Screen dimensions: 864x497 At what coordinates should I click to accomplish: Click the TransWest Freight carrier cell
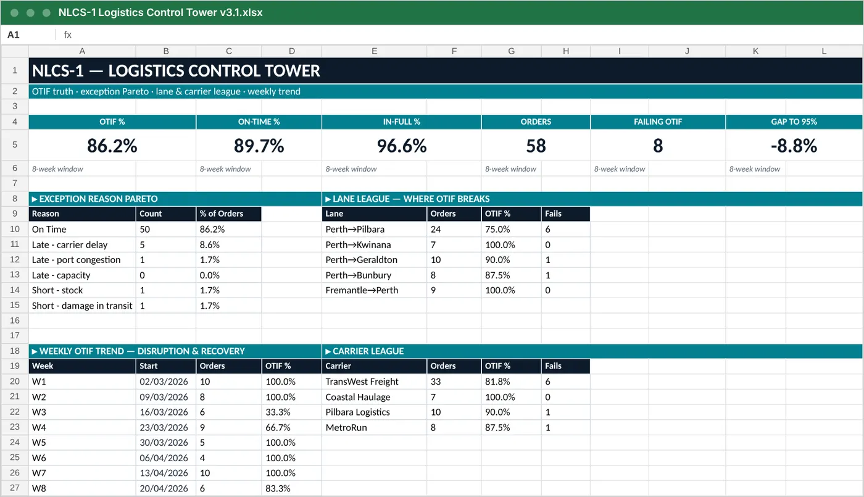[374, 382]
